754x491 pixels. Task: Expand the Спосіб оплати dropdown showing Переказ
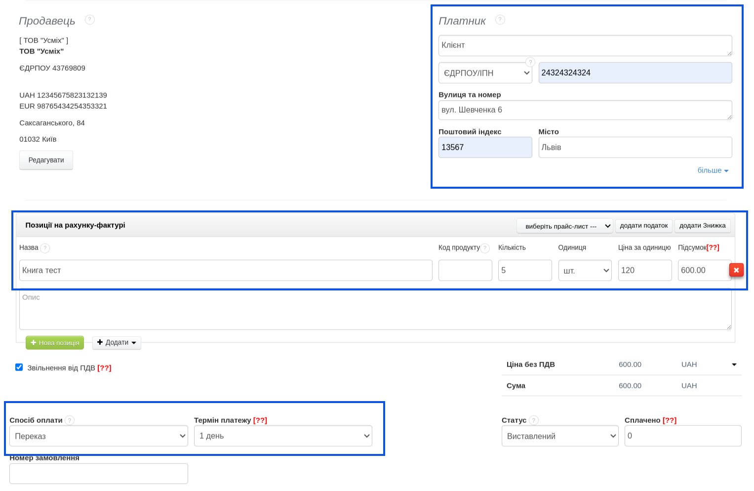coord(99,436)
